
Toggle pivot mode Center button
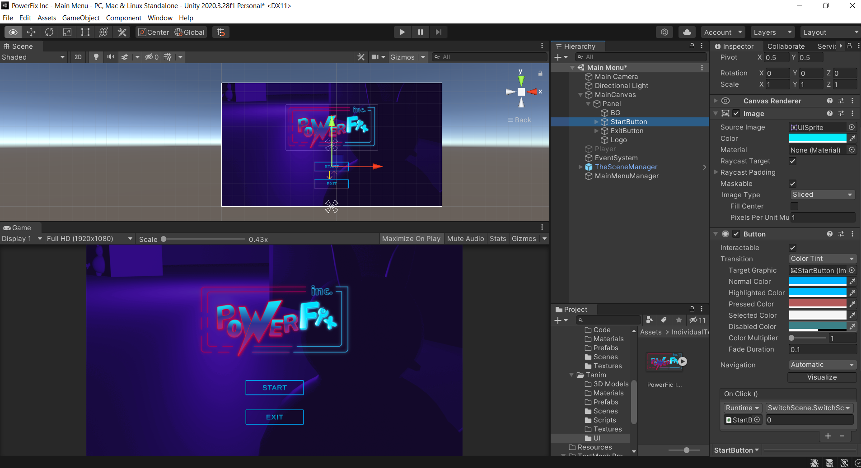(154, 32)
